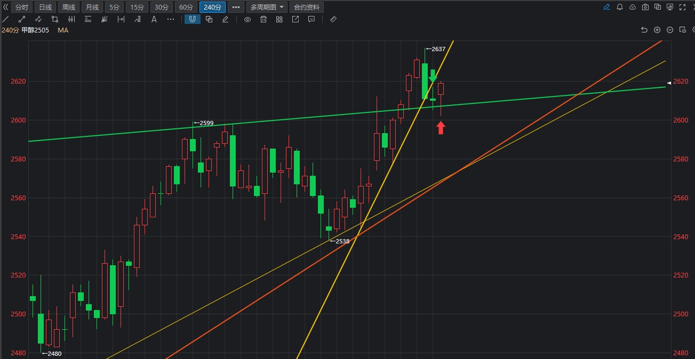
Task: Click the 2599 price label
Action: pos(206,123)
